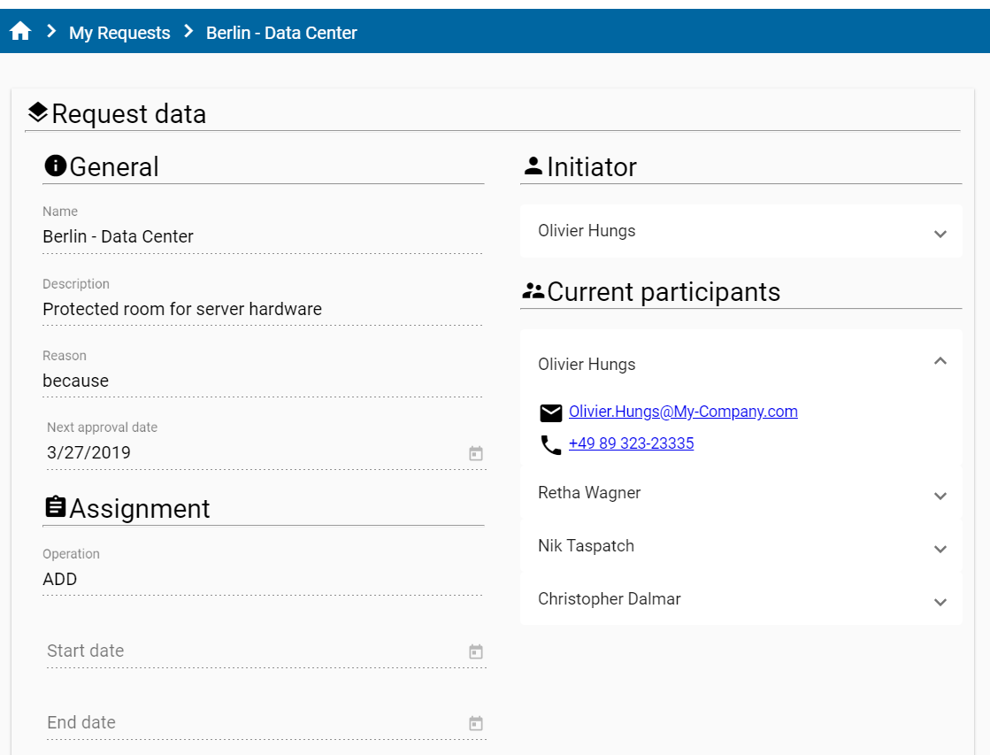Click the clipboard icon next to Assignment
The height and width of the screenshot is (755, 990).
pyautogui.click(x=55, y=507)
